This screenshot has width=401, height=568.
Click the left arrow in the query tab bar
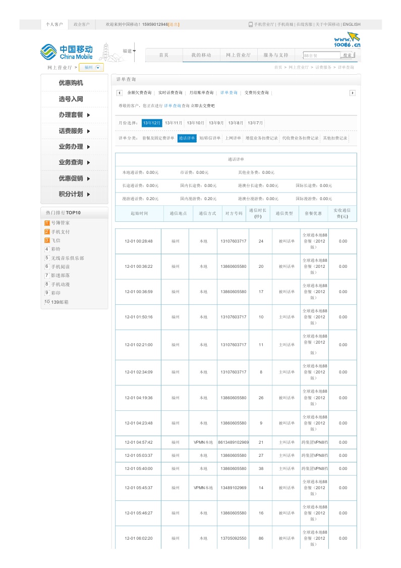tap(120, 93)
